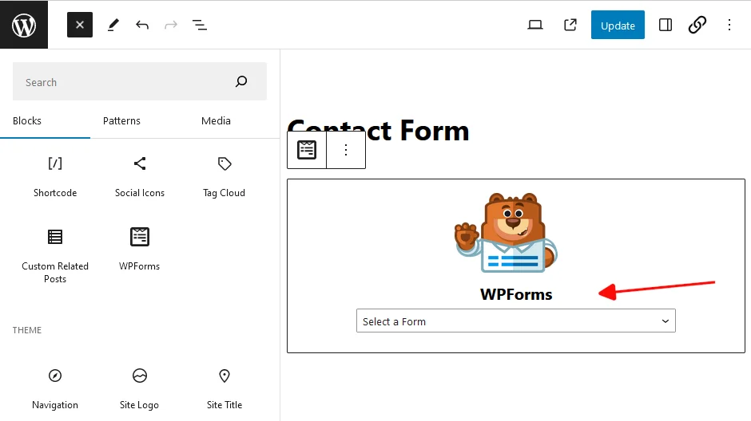Open the Document Overview list icon
This screenshot has height=421, width=751.
click(x=200, y=25)
